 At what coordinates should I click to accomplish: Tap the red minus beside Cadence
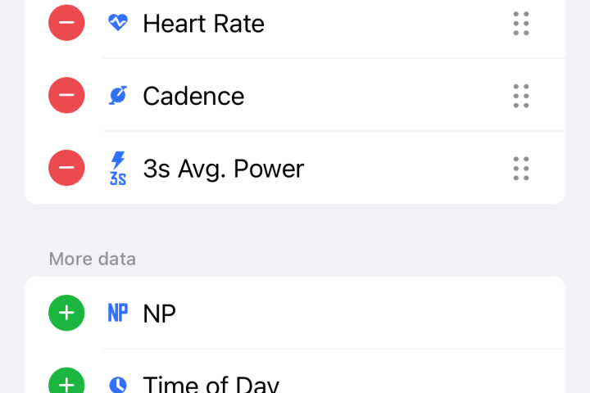point(66,96)
